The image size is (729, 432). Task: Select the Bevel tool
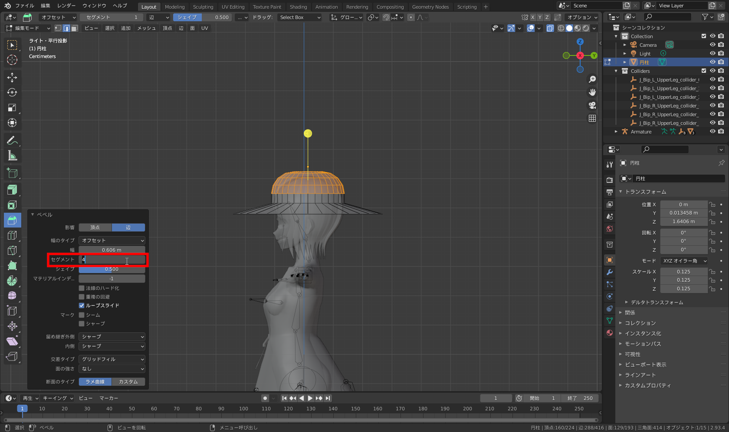click(x=12, y=220)
